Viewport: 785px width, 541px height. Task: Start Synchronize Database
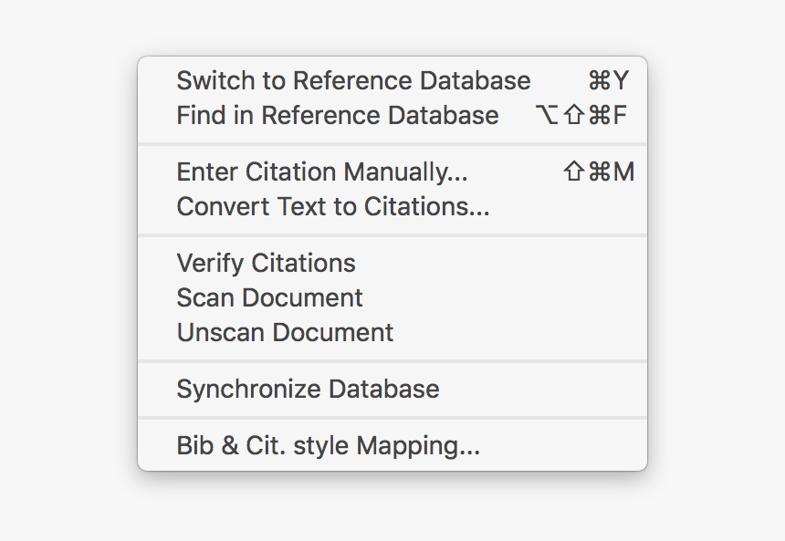tap(308, 389)
